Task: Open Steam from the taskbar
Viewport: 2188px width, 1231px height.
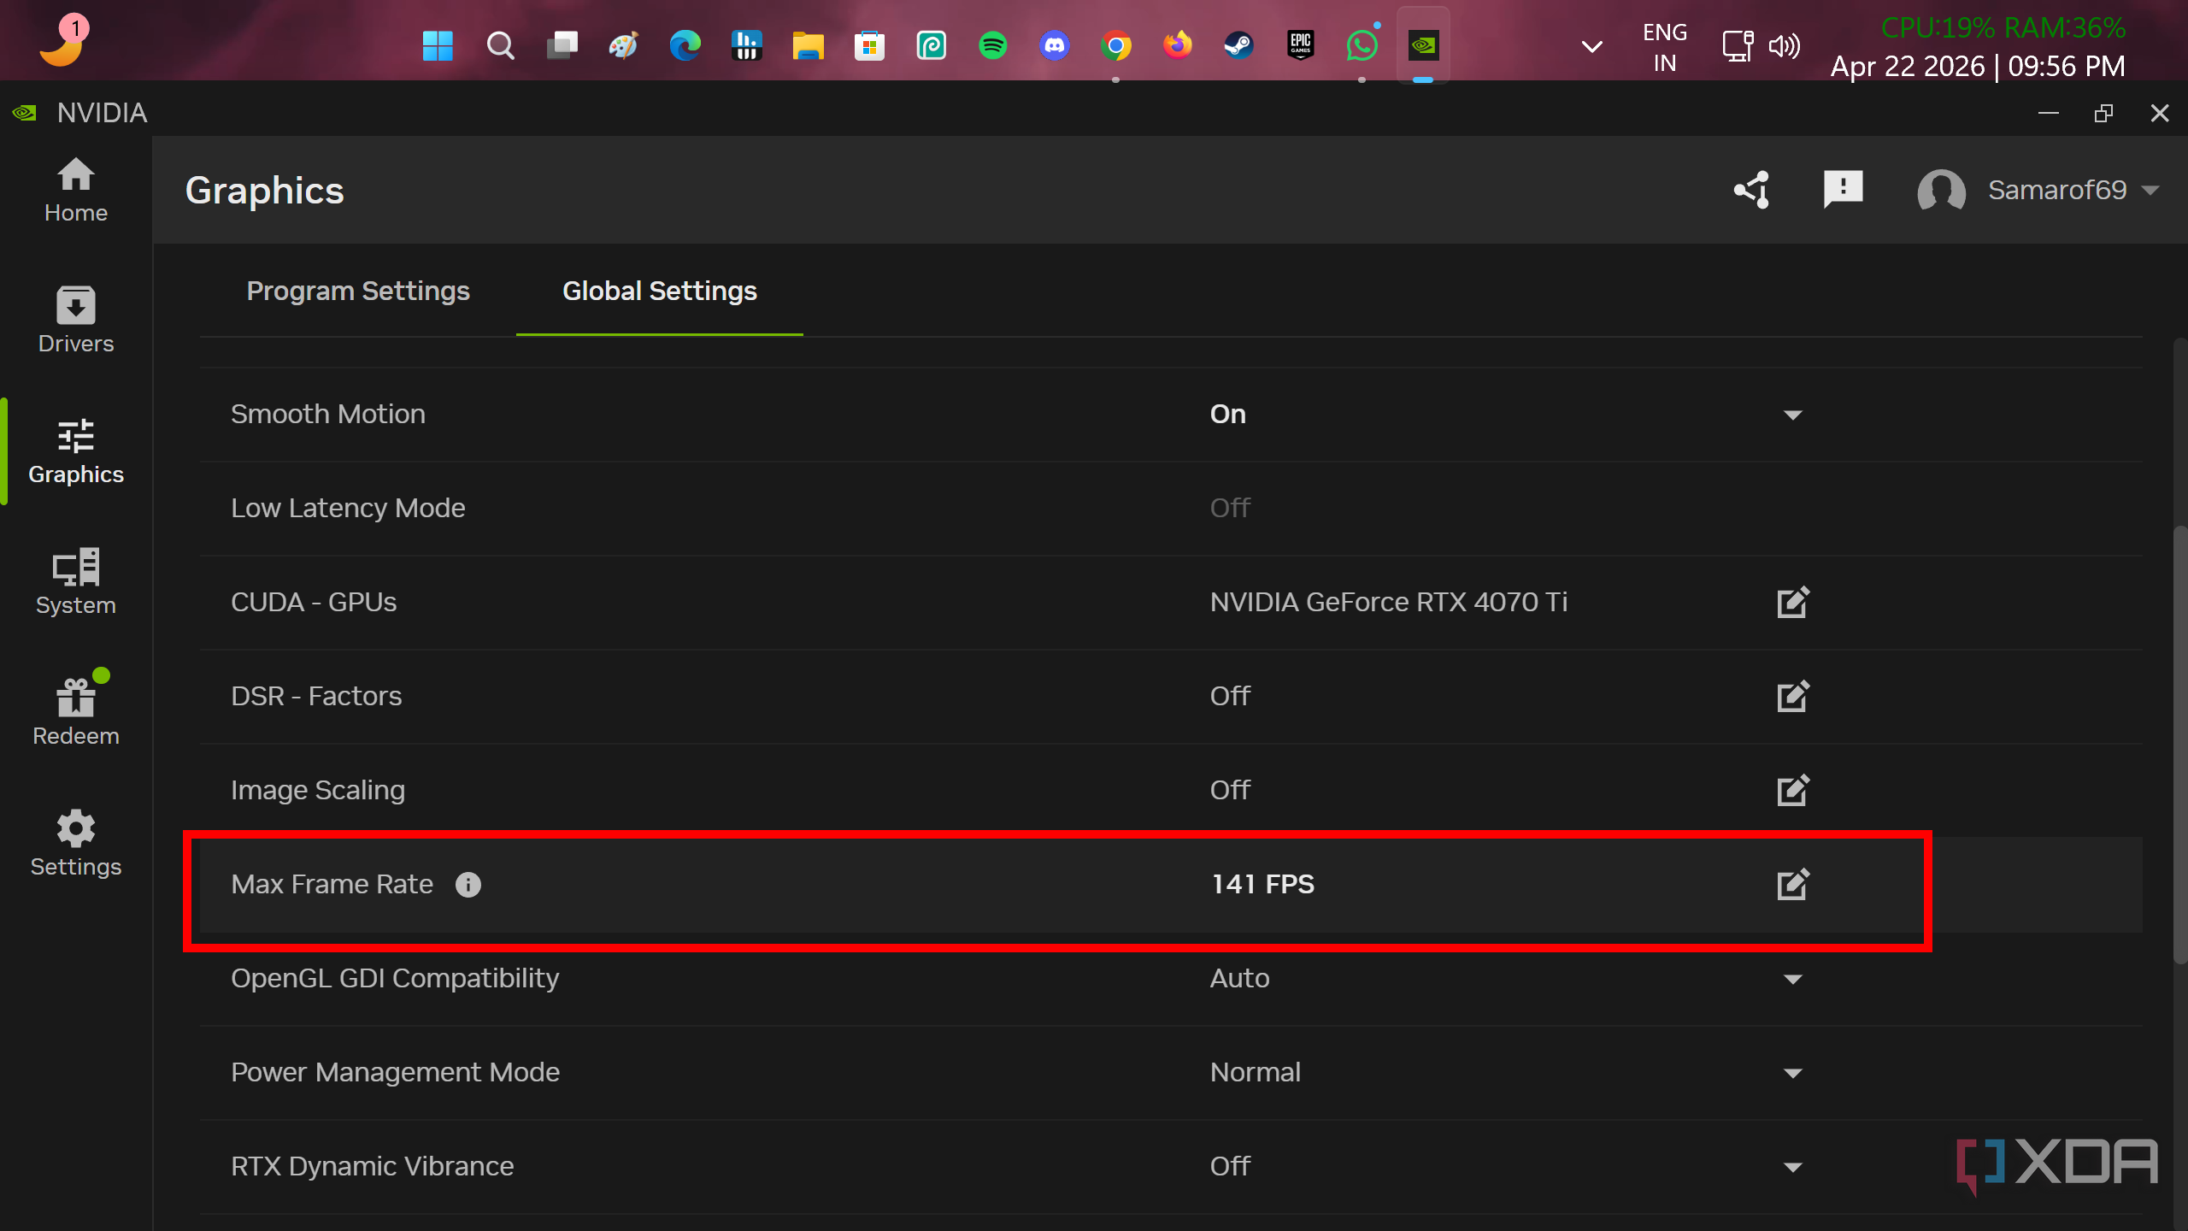Action: tap(1238, 45)
